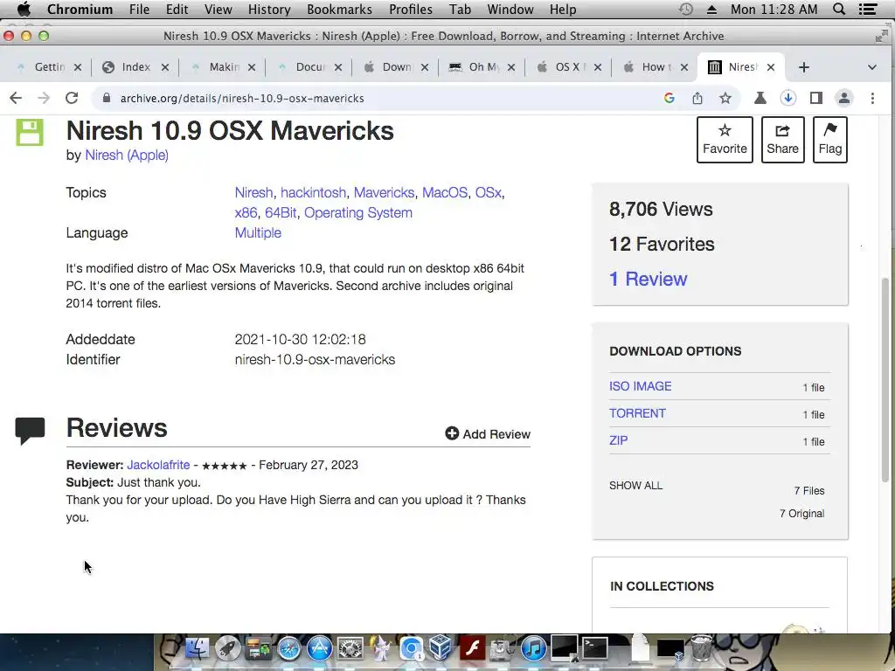This screenshot has height=671, width=895.
Task: Open the Mavericks topic link
Action: click(385, 193)
